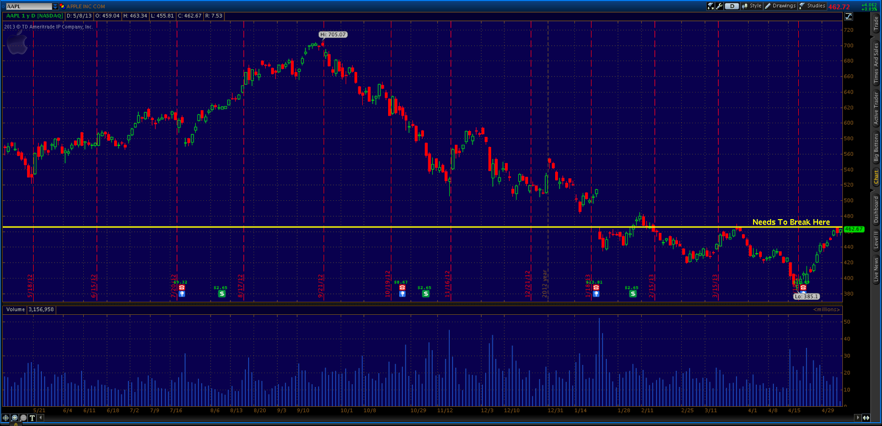Toggle the price axis scale icon
882x426 pixels.
pyautogui.click(x=848, y=17)
